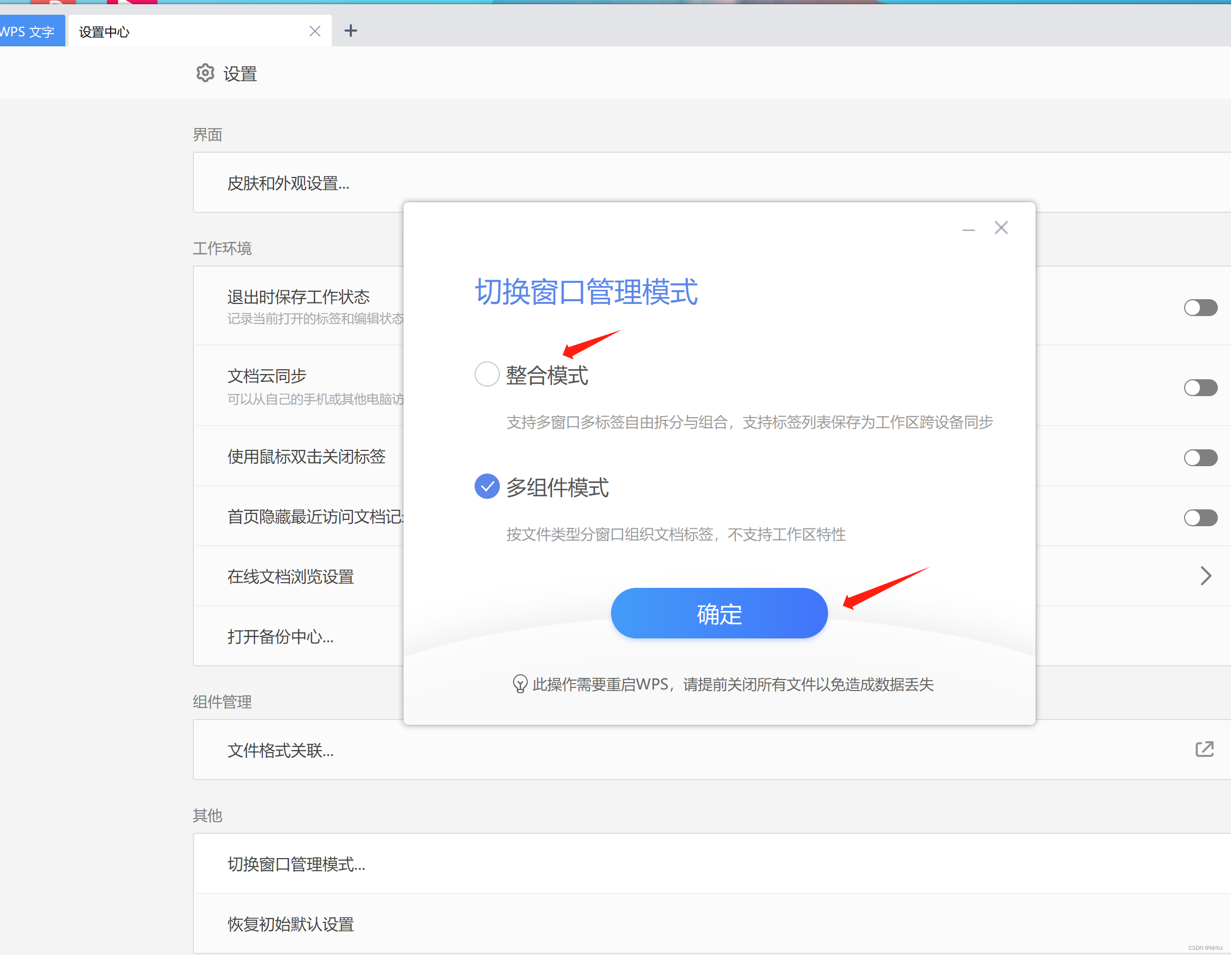
Task: Close the 设置中心 tab
Action: pos(315,32)
